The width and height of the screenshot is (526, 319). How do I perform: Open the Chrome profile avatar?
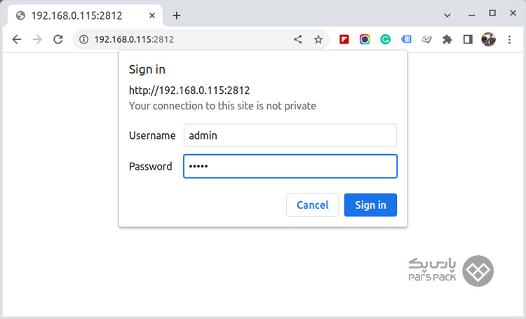pos(488,39)
